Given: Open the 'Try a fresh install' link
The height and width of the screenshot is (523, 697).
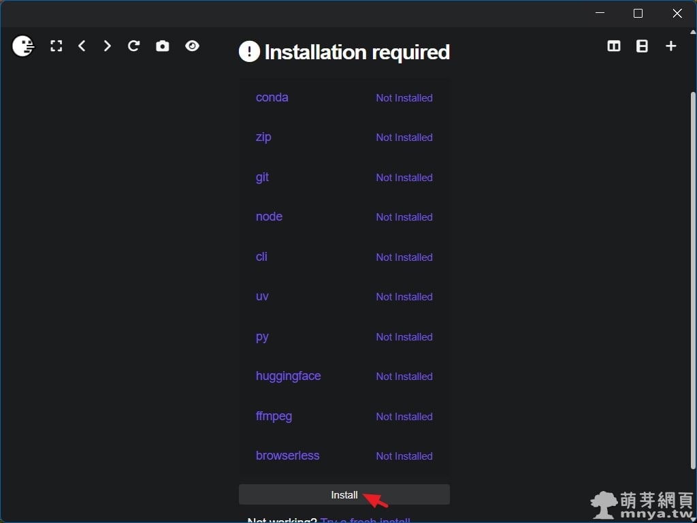Looking at the screenshot, I should click(365, 520).
